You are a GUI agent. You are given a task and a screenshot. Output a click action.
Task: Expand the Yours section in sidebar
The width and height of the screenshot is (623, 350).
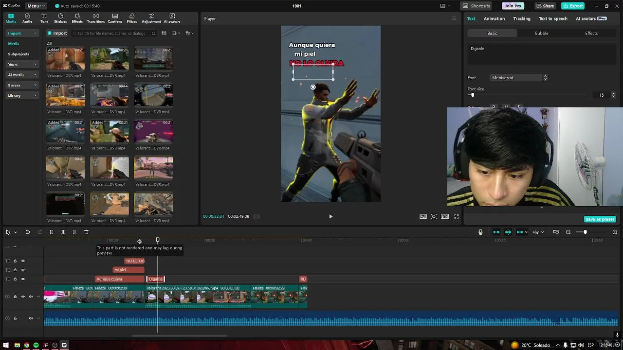click(22, 64)
